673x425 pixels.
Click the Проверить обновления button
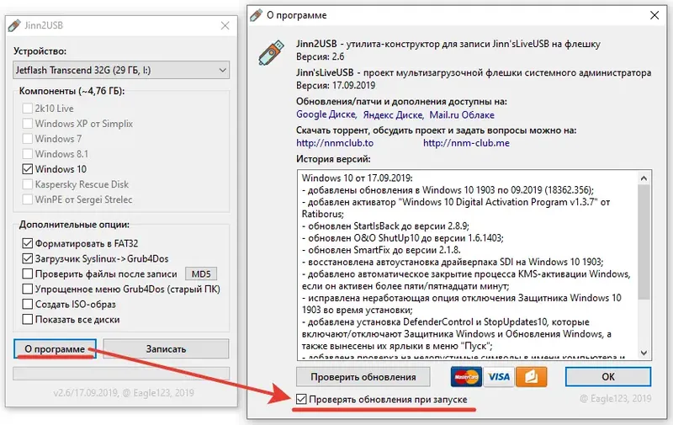coord(363,377)
